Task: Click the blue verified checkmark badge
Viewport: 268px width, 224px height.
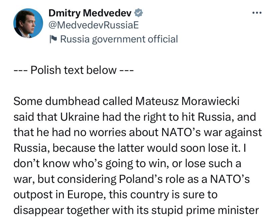Action: 139,13
